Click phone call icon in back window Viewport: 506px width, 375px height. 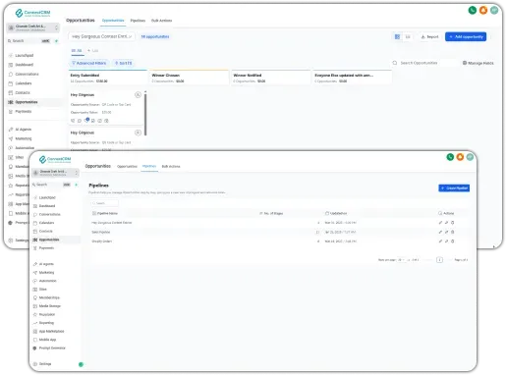(x=472, y=11)
